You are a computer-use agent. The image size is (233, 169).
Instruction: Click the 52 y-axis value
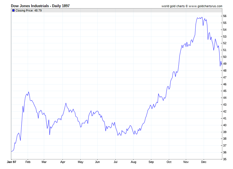[225, 43]
